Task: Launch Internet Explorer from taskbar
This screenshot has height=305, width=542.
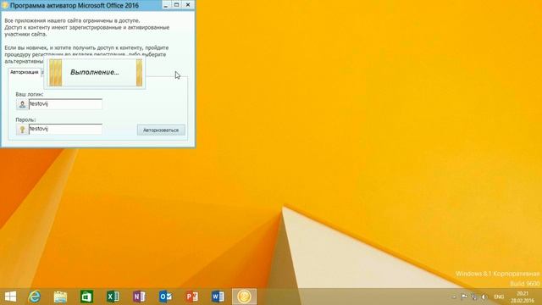Action: (x=34, y=297)
